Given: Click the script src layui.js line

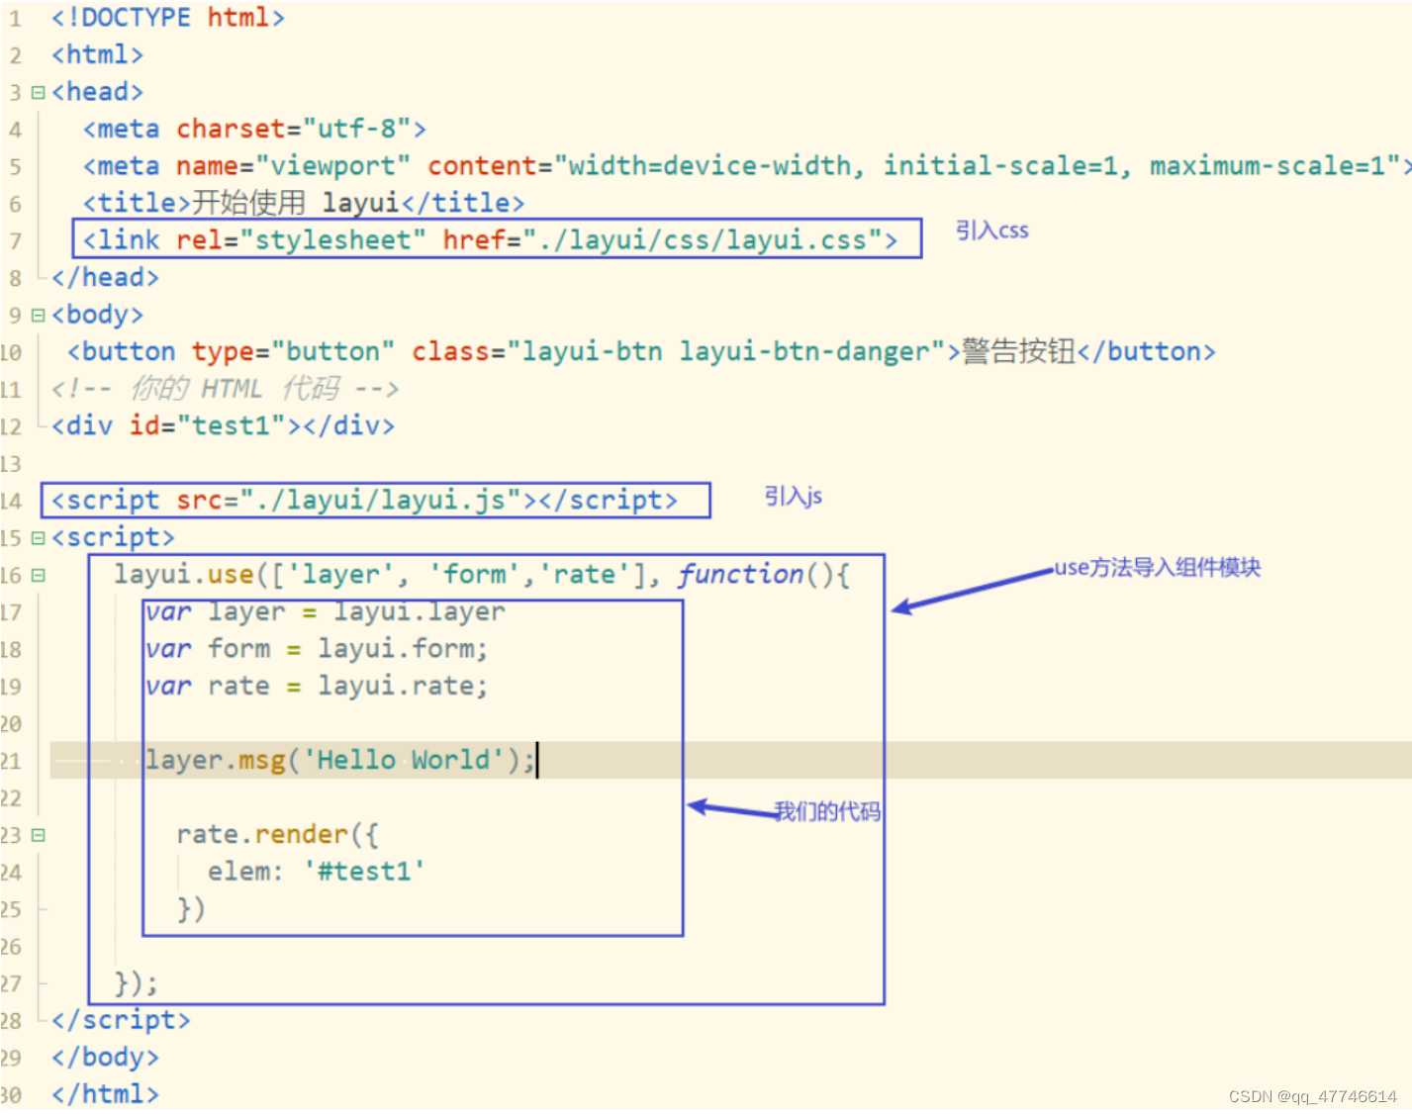Looking at the screenshot, I should [364, 501].
